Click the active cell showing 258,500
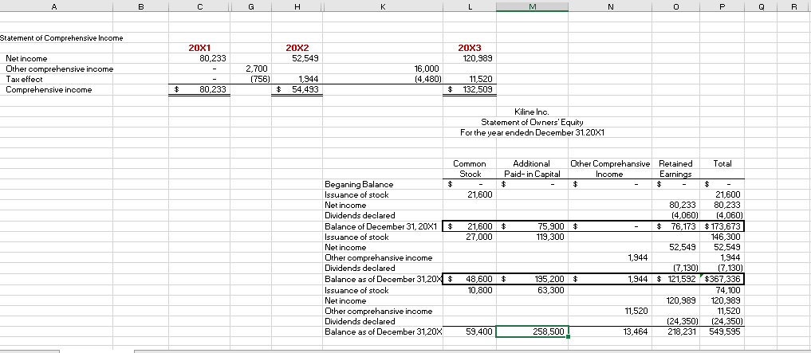Screen dimensions: 811x353 tap(532, 331)
